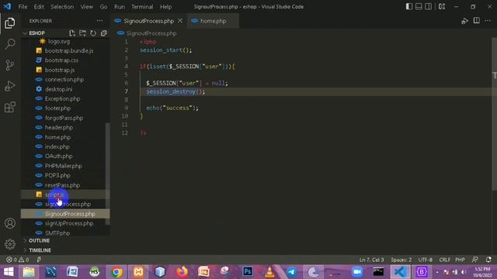Open the Go menu
This screenshot has width=497, height=279.
tap(103, 7)
